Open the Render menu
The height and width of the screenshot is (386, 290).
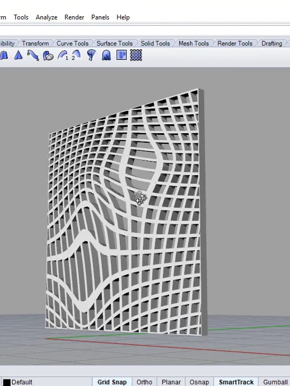(74, 17)
